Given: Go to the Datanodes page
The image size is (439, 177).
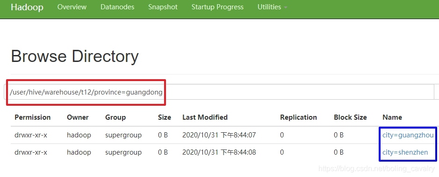Looking at the screenshot, I should click(x=117, y=7).
